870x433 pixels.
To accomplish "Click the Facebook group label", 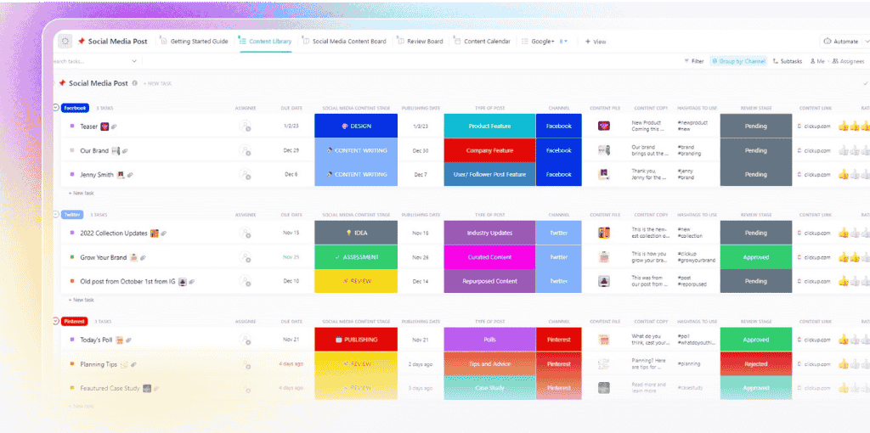I will (75, 108).
